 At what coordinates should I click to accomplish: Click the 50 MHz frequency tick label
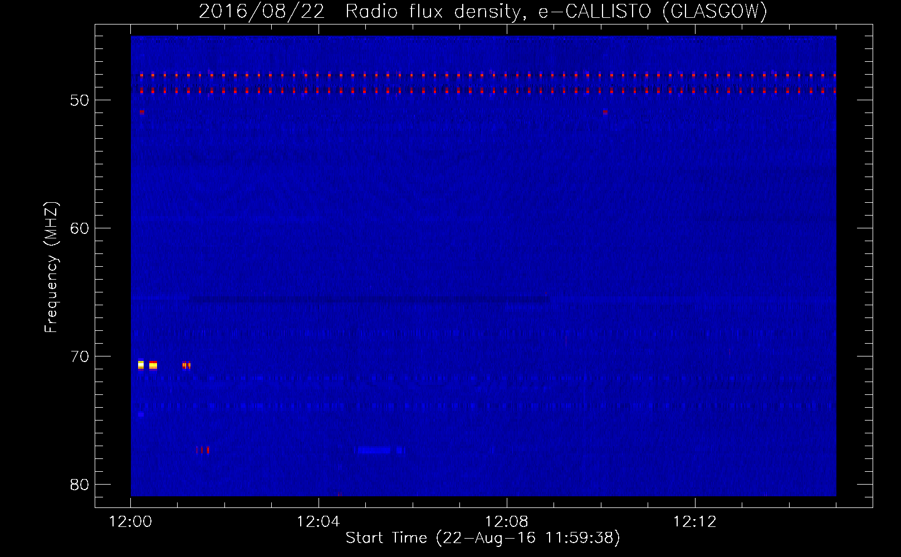pyautogui.click(x=80, y=100)
